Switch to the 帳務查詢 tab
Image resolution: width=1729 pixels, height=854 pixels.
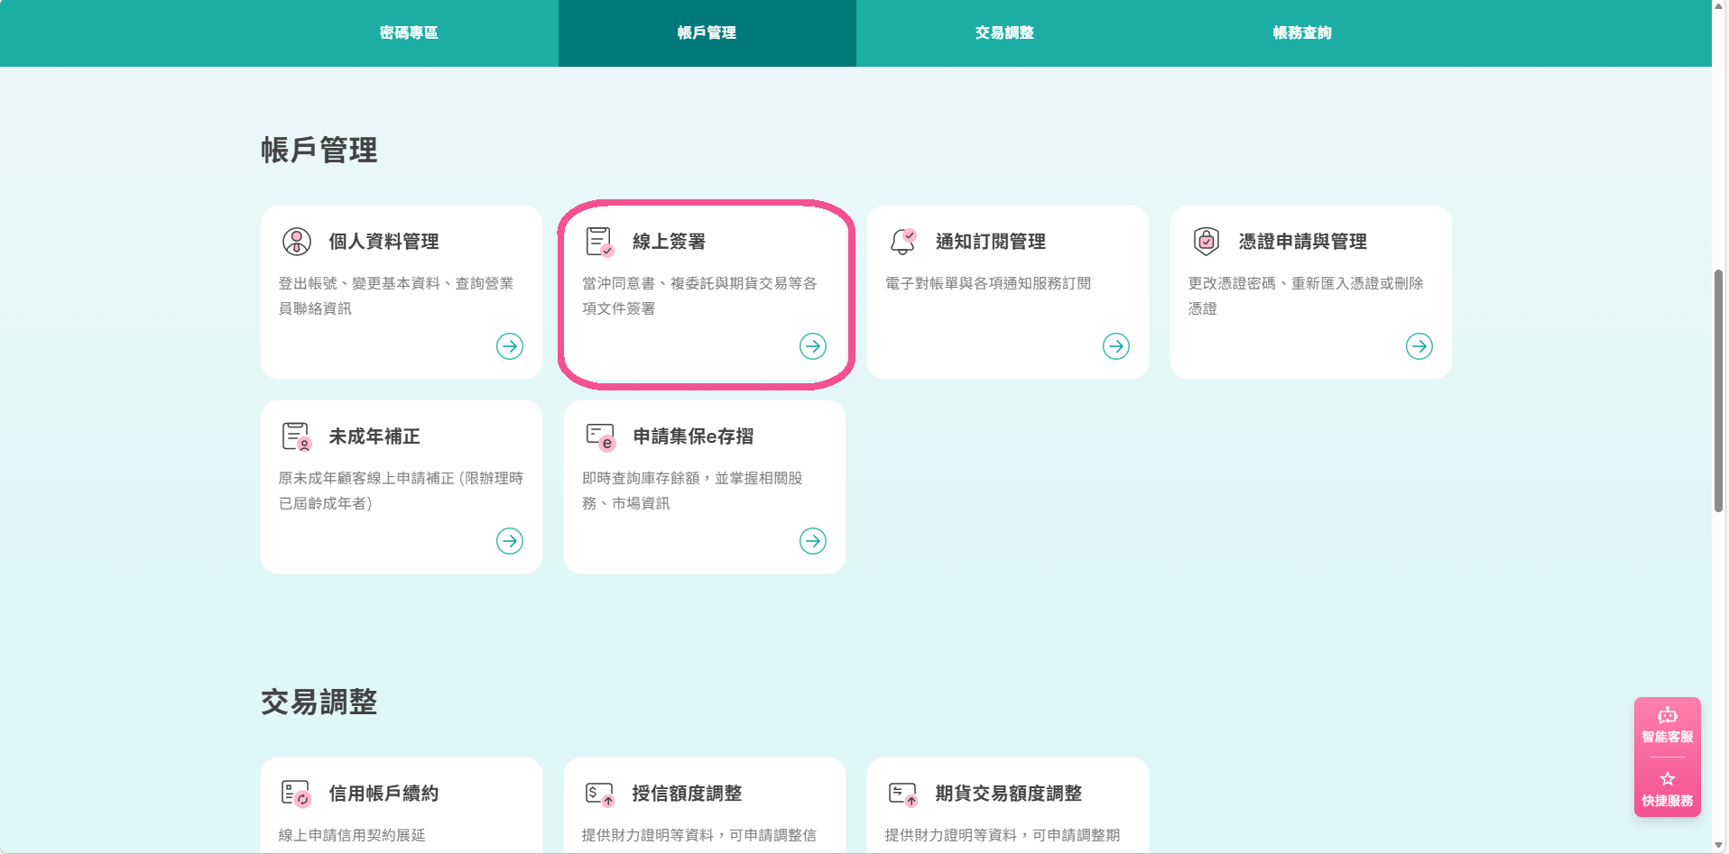(1302, 32)
